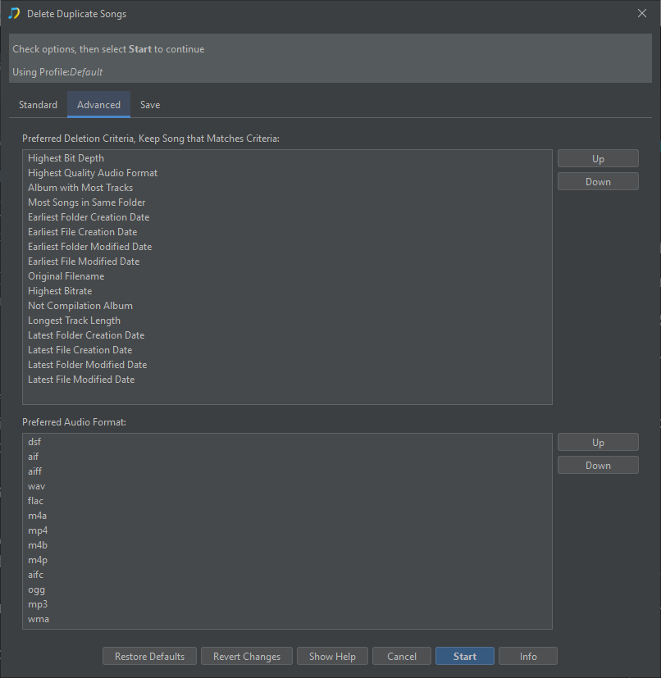Open Show Help
The width and height of the screenshot is (661, 678).
tap(332, 656)
